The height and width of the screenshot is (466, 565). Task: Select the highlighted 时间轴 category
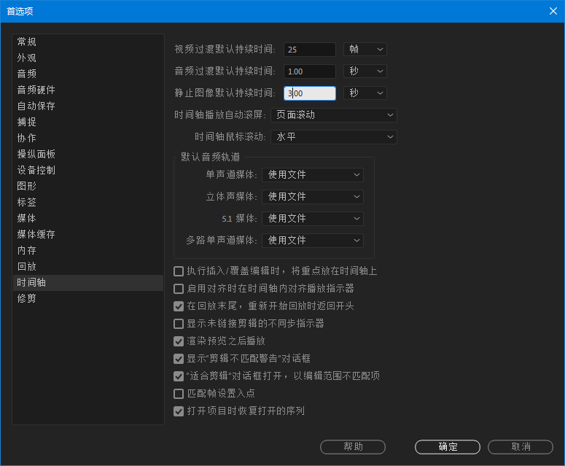click(88, 282)
